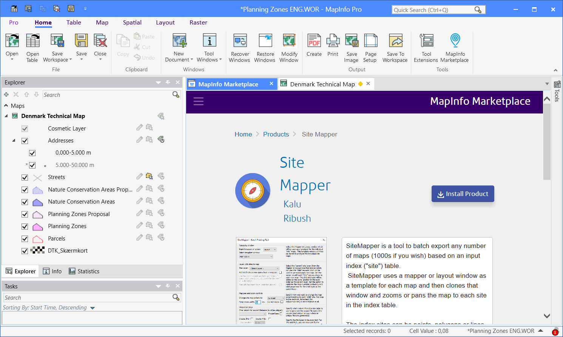Click the Modify Window icon
The height and width of the screenshot is (337, 563).
(289, 41)
